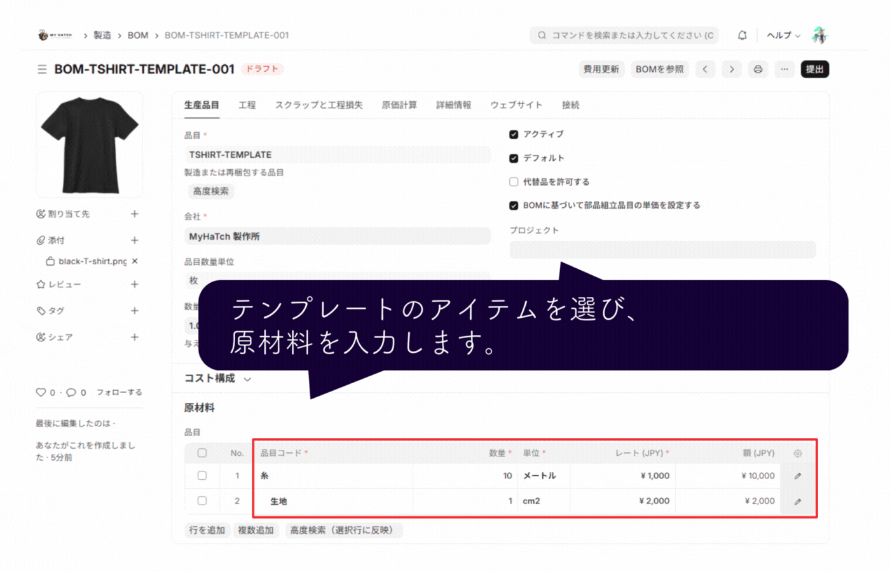Click the edit pencil on the 糸 row

pyautogui.click(x=798, y=475)
